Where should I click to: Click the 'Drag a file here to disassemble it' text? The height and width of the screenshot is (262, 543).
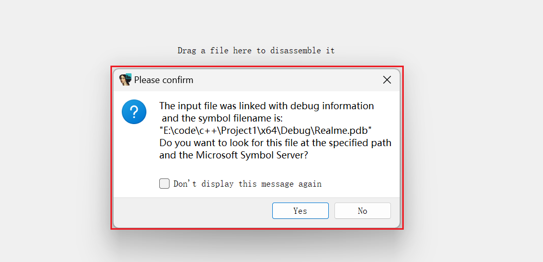[256, 50]
